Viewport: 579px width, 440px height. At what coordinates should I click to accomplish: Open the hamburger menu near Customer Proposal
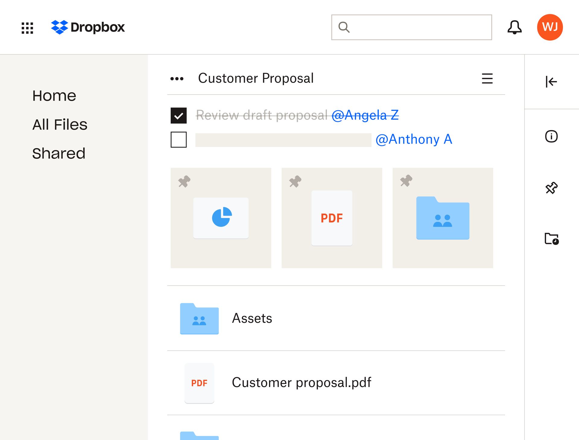[x=487, y=79]
